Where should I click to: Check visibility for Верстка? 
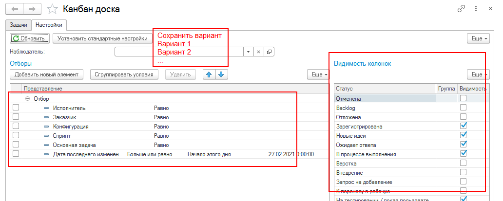tap(463, 163)
